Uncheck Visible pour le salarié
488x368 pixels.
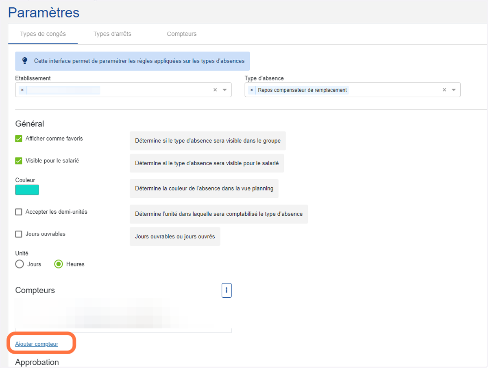click(x=19, y=161)
